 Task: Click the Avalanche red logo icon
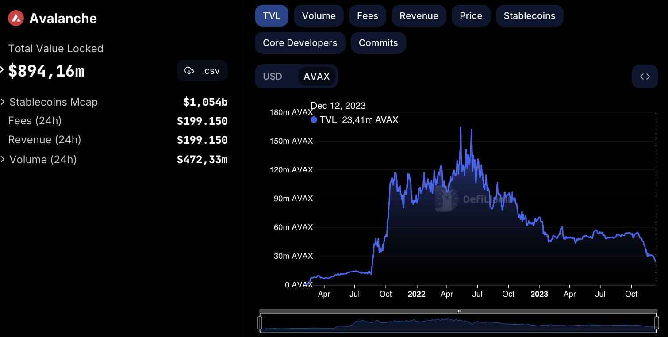tap(16, 18)
